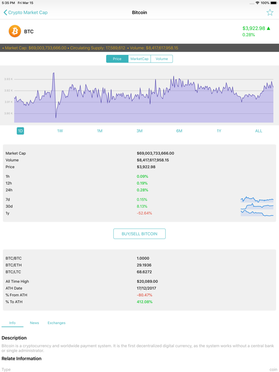Screen dimensions: 279x372
Task: Tap the 12h change value 0.19%
Action: (142, 183)
